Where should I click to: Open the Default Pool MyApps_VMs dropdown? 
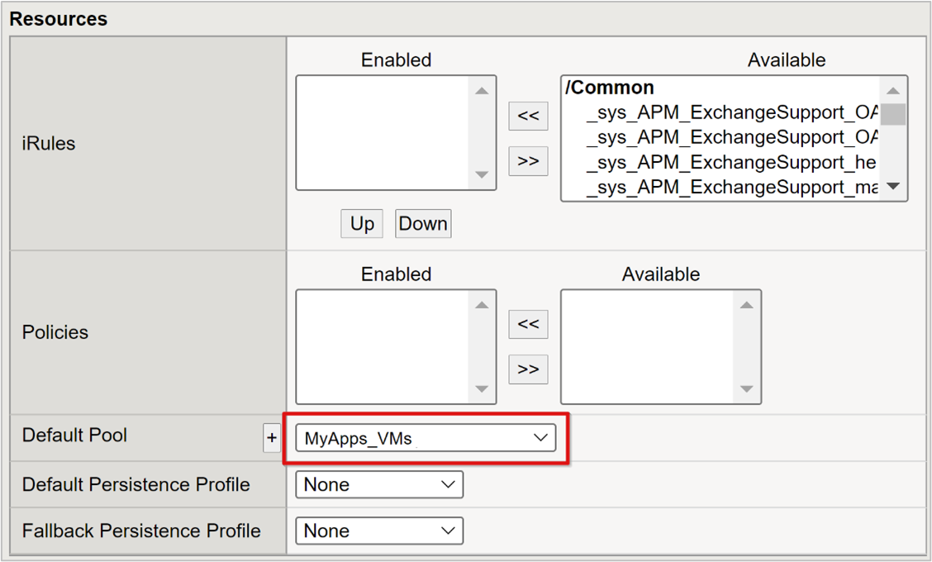pyautogui.click(x=426, y=438)
